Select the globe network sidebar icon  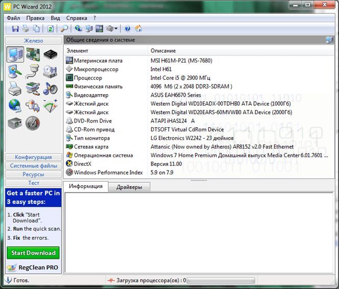[x=15, y=106]
